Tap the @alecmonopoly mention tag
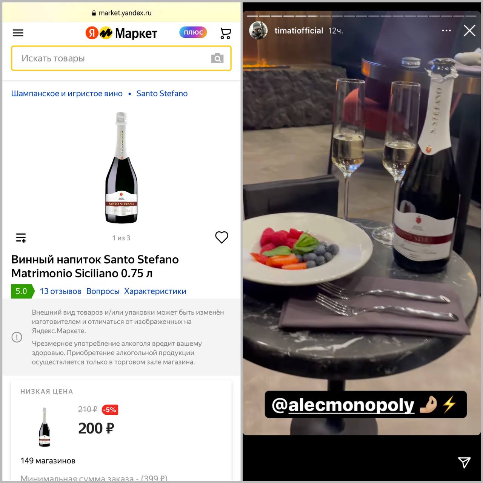483x483 pixels. coord(366,405)
